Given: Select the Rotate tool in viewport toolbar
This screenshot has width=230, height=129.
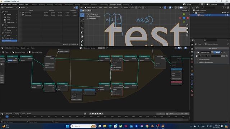Looking at the screenshot, I should [x=82, y=28].
